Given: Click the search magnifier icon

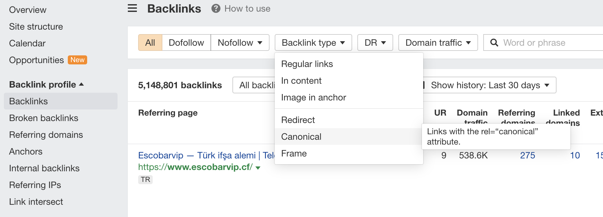Looking at the screenshot, I should point(494,42).
